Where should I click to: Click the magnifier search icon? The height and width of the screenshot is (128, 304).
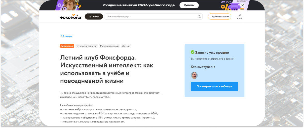pyautogui.click(x=199, y=17)
